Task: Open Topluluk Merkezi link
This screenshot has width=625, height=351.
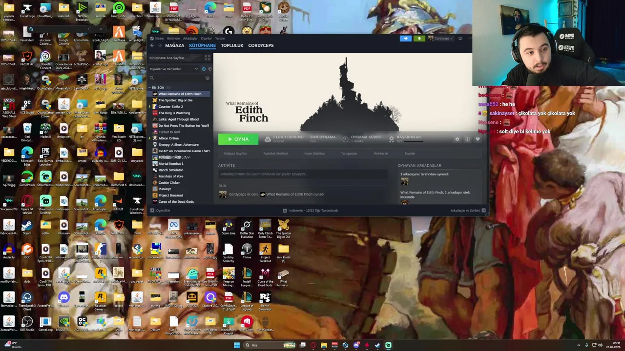Action: (x=275, y=154)
